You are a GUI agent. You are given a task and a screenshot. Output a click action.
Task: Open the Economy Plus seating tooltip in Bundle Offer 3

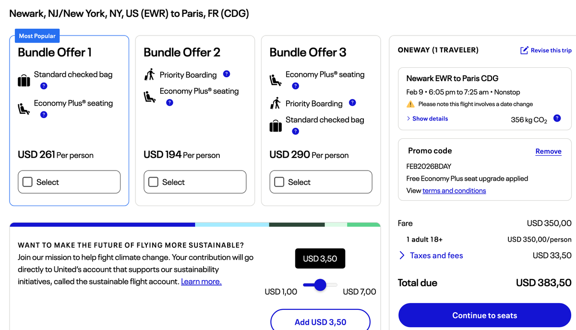coord(295,86)
